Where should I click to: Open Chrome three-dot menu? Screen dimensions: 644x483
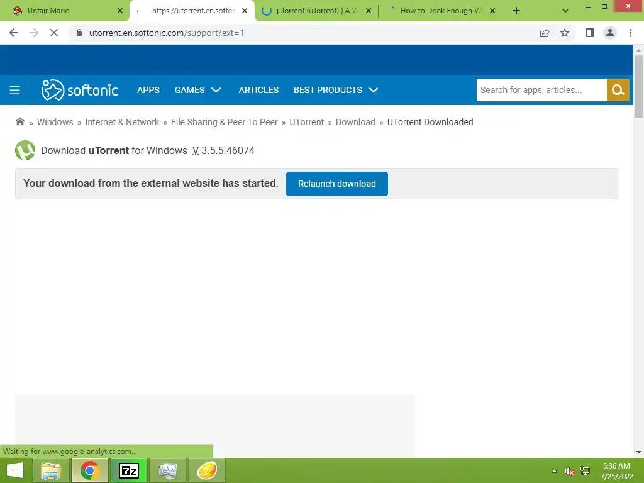point(630,33)
